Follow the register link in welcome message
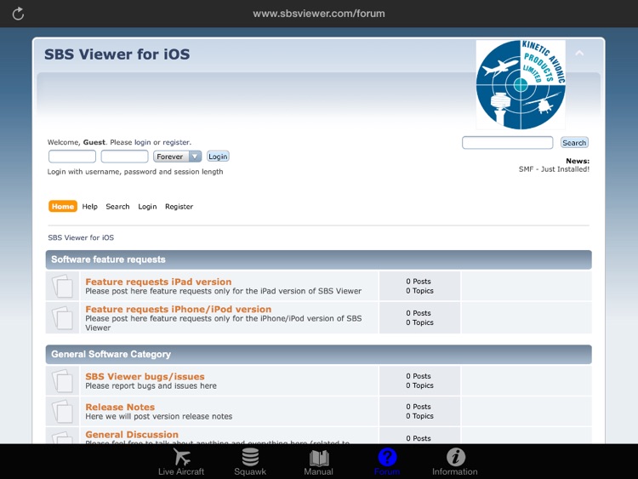Viewport: 638px width, 479px height. (x=176, y=142)
